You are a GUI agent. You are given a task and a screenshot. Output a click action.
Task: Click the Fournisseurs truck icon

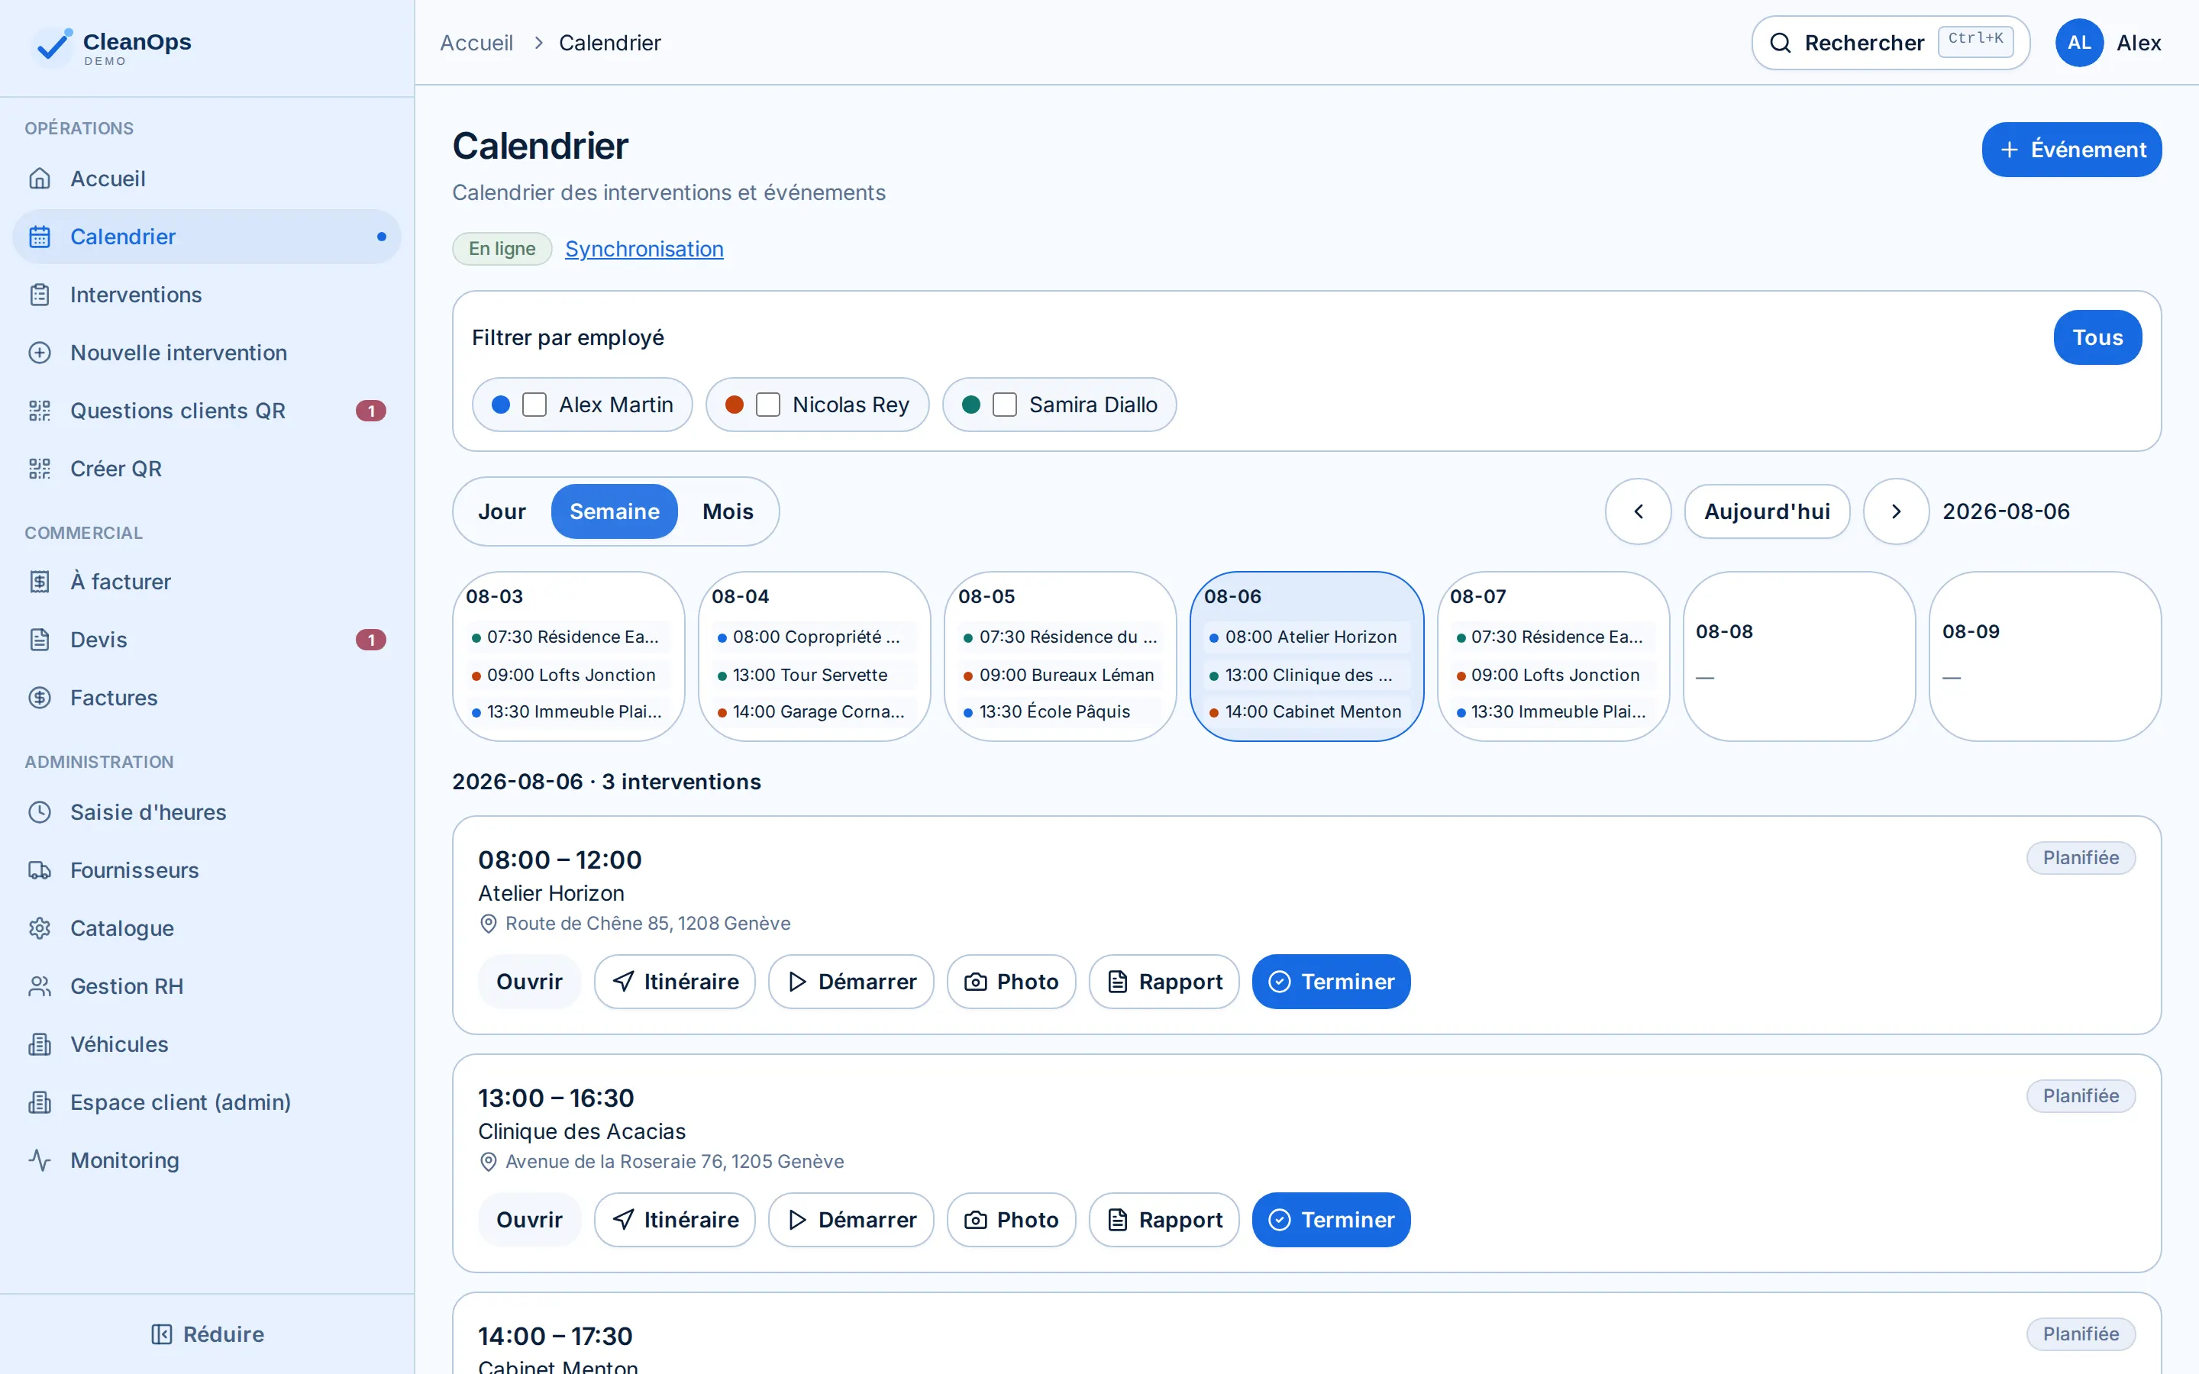(40, 872)
